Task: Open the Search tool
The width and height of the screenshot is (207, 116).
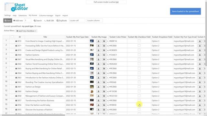Action: tap(38, 21)
